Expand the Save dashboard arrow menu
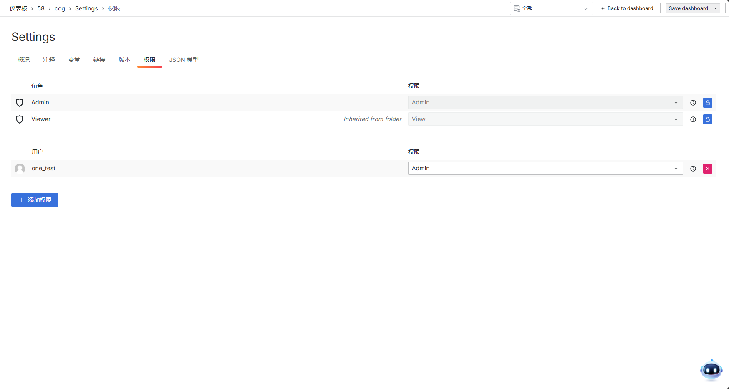Viewport: 729px width, 389px height. 716,8
